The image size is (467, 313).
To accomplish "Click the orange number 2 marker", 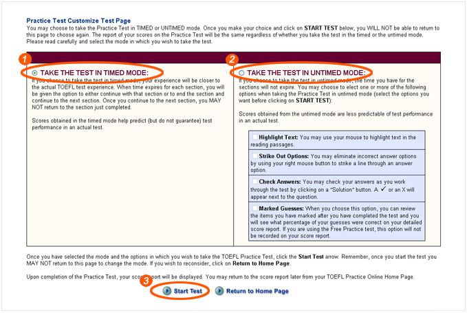I will point(232,60).
